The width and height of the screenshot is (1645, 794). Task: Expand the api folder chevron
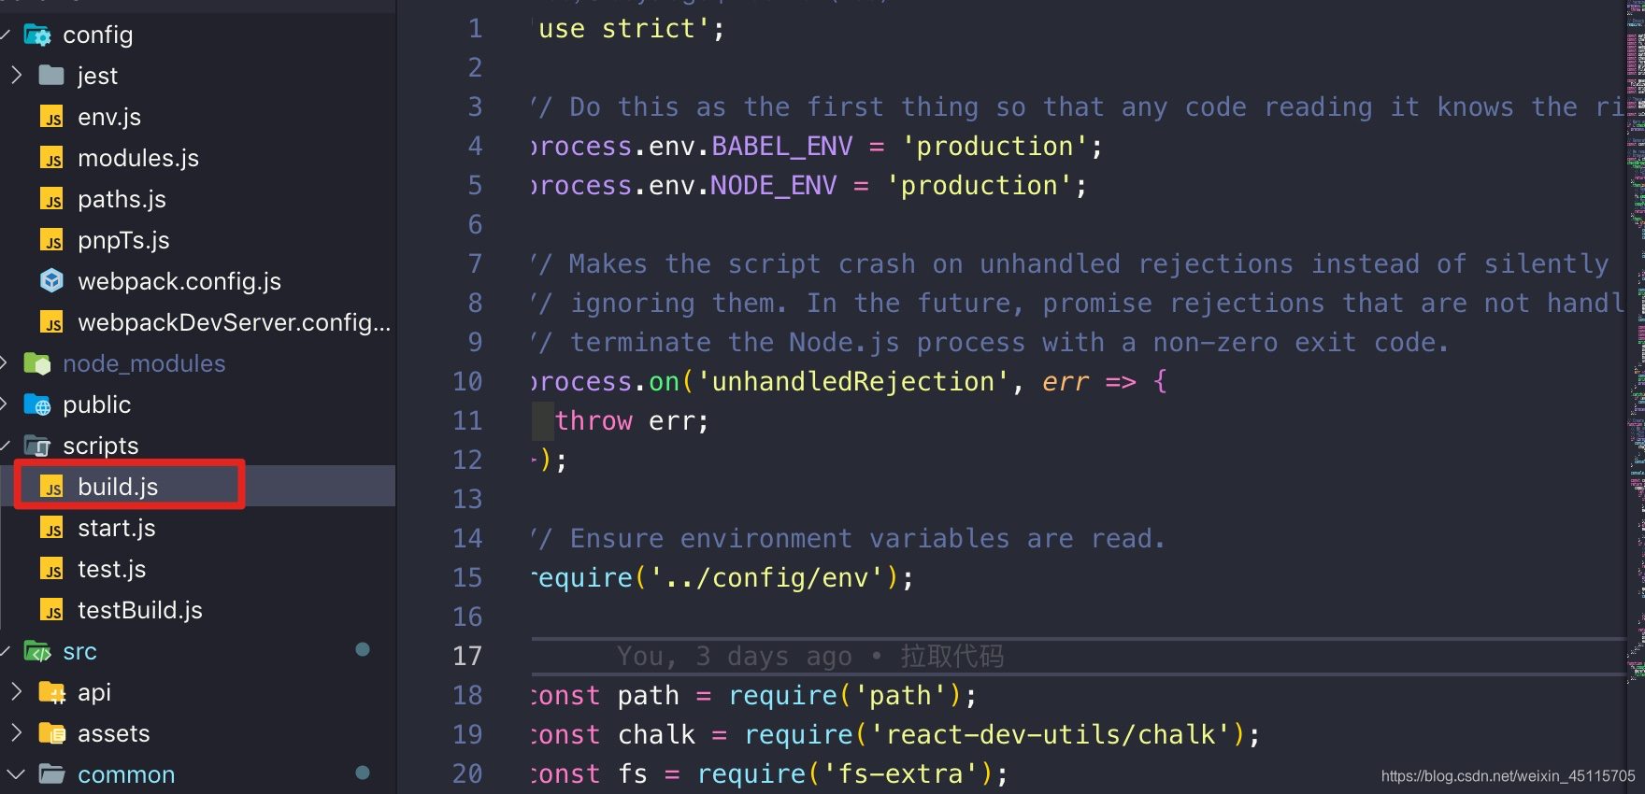click(16, 691)
